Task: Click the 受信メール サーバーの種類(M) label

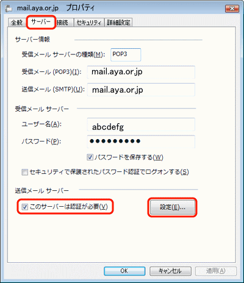Action: (x=63, y=54)
